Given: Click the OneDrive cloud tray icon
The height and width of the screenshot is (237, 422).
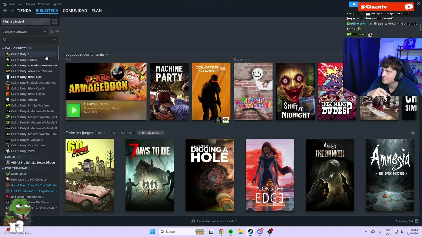Looking at the screenshot, I should [373, 232].
